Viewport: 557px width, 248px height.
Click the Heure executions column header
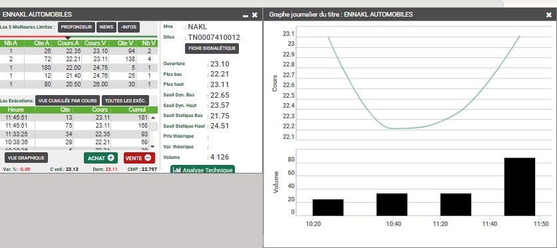pyautogui.click(x=15, y=110)
